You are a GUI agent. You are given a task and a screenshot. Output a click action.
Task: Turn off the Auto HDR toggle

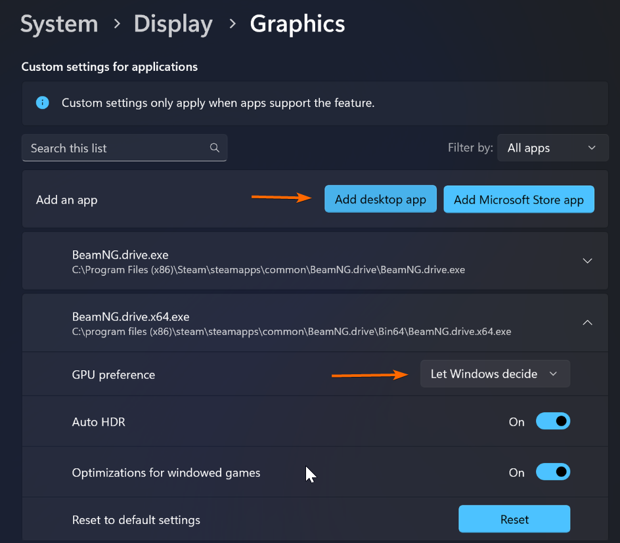click(x=553, y=422)
